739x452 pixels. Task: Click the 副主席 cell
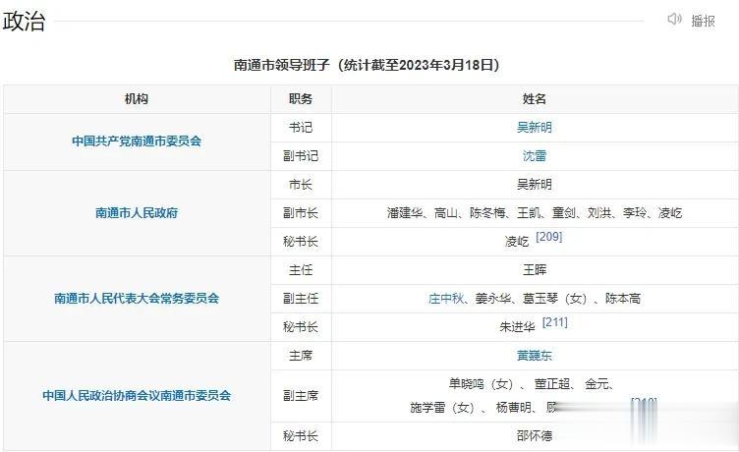(x=301, y=395)
